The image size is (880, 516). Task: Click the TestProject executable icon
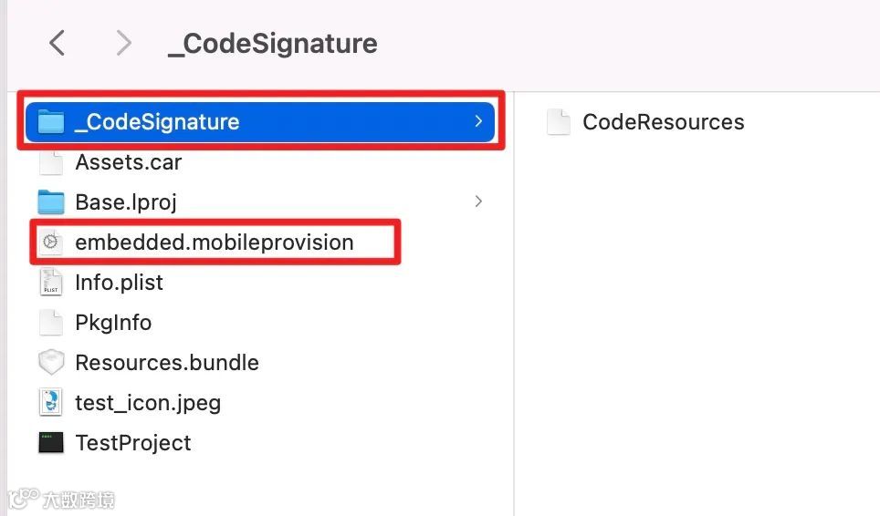(51, 443)
